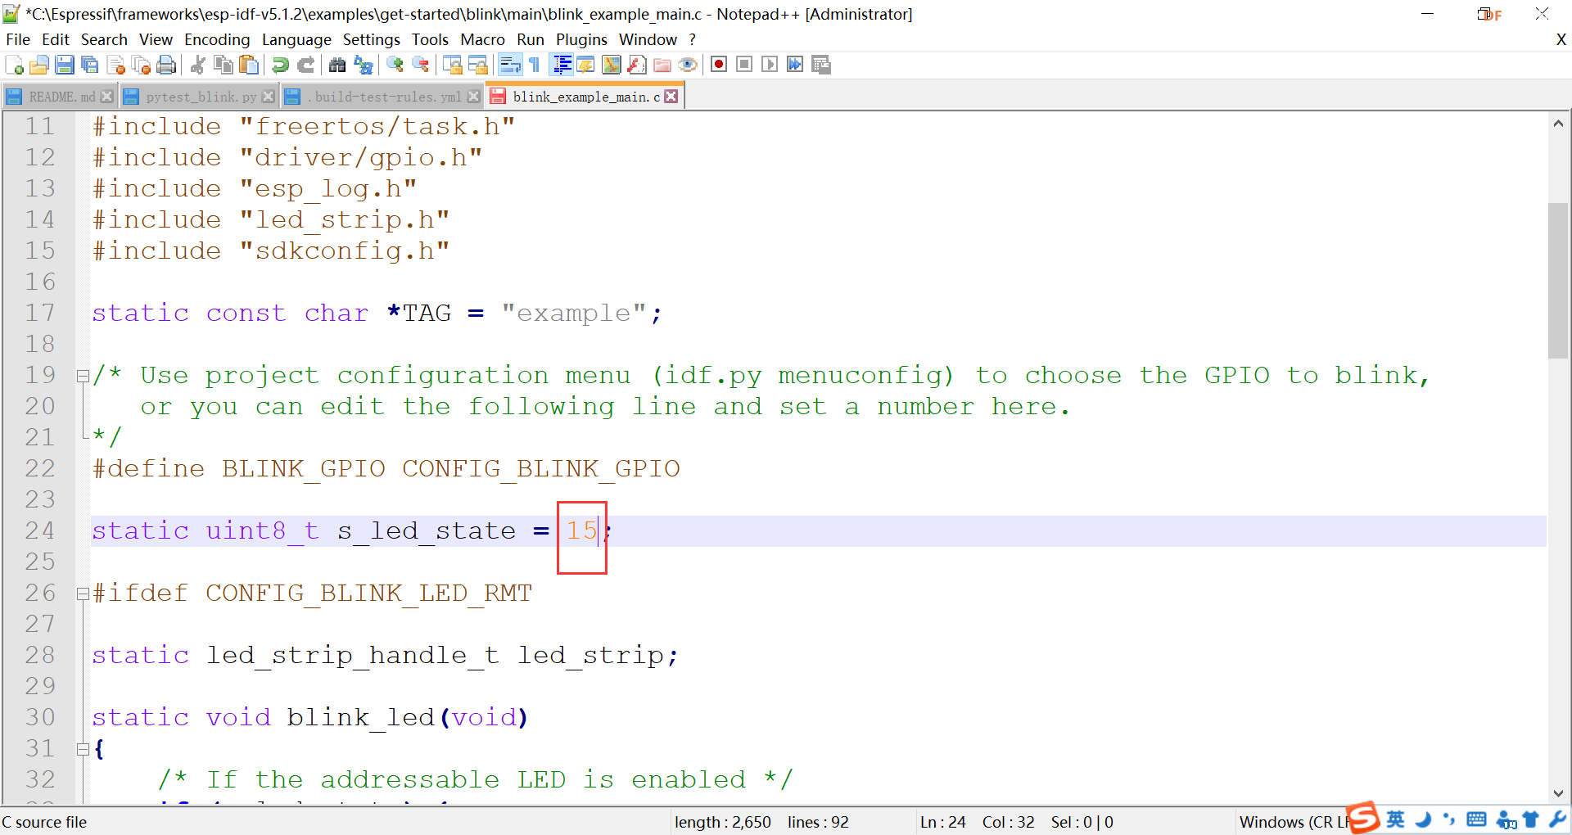
Task: Collapse the comment fold at line 19
Action: [x=83, y=377]
